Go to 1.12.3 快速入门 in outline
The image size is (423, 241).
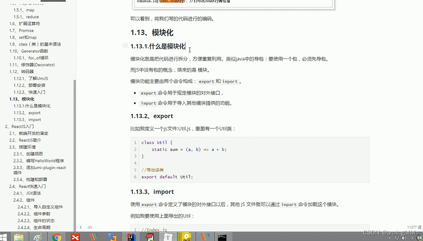(x=30, y=92)
